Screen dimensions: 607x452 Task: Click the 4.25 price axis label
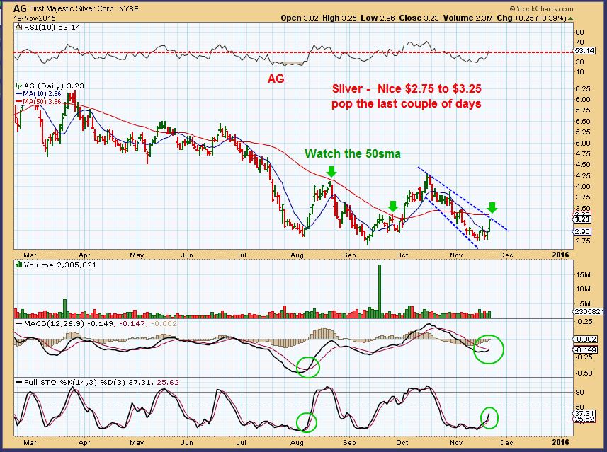click(583, 176)
